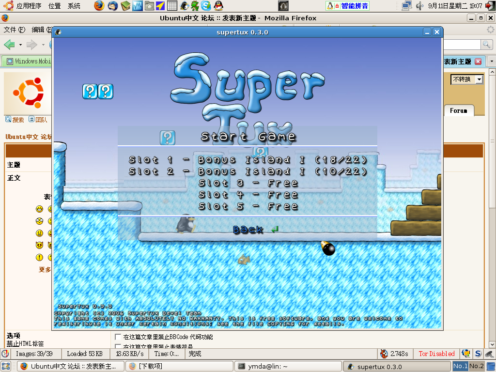Click the yellow arrow launcher in the top panel
496x372 pixels.
point(160,6)
